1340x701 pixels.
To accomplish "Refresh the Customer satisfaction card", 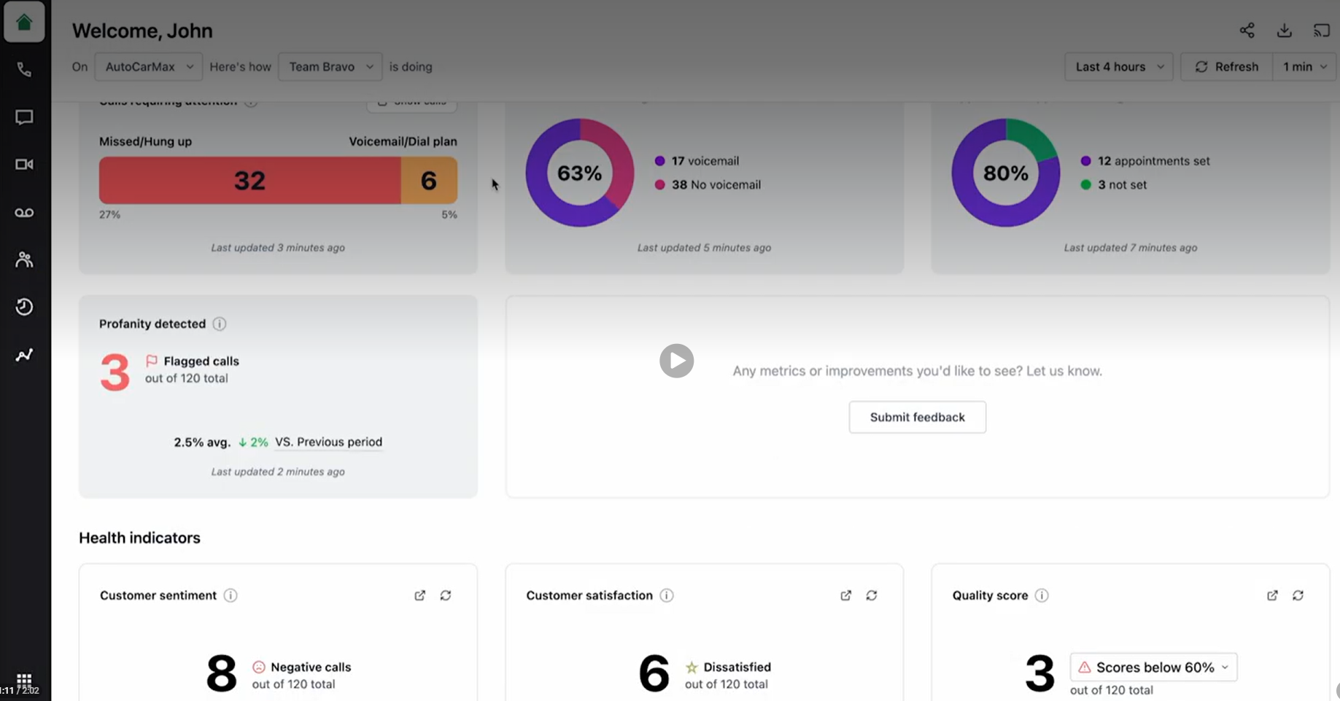I will 872,595.
